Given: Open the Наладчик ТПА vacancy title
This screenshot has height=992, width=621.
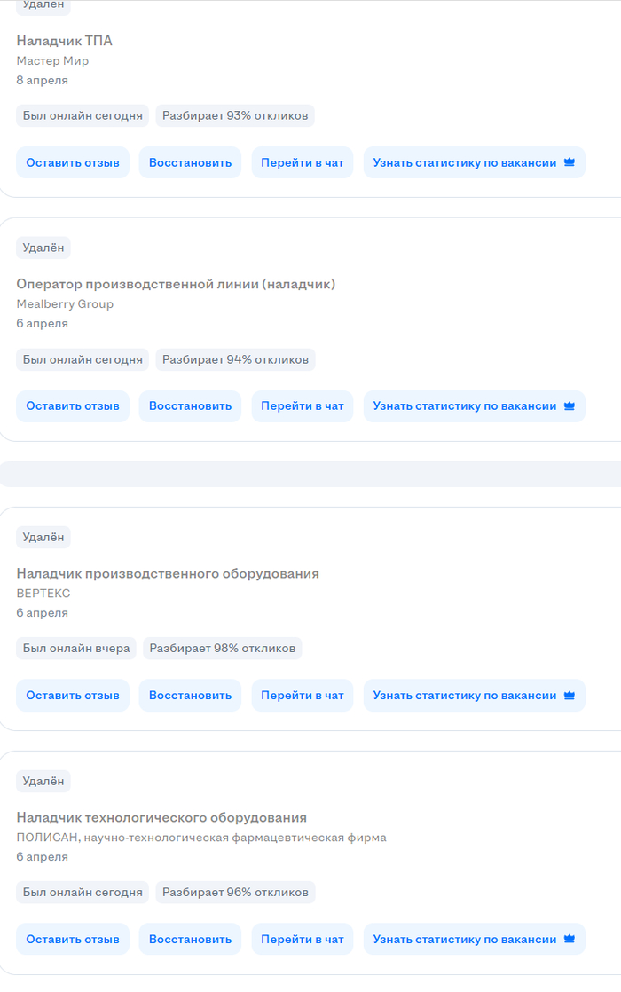Looking at the screenshot, I should 65,41.
